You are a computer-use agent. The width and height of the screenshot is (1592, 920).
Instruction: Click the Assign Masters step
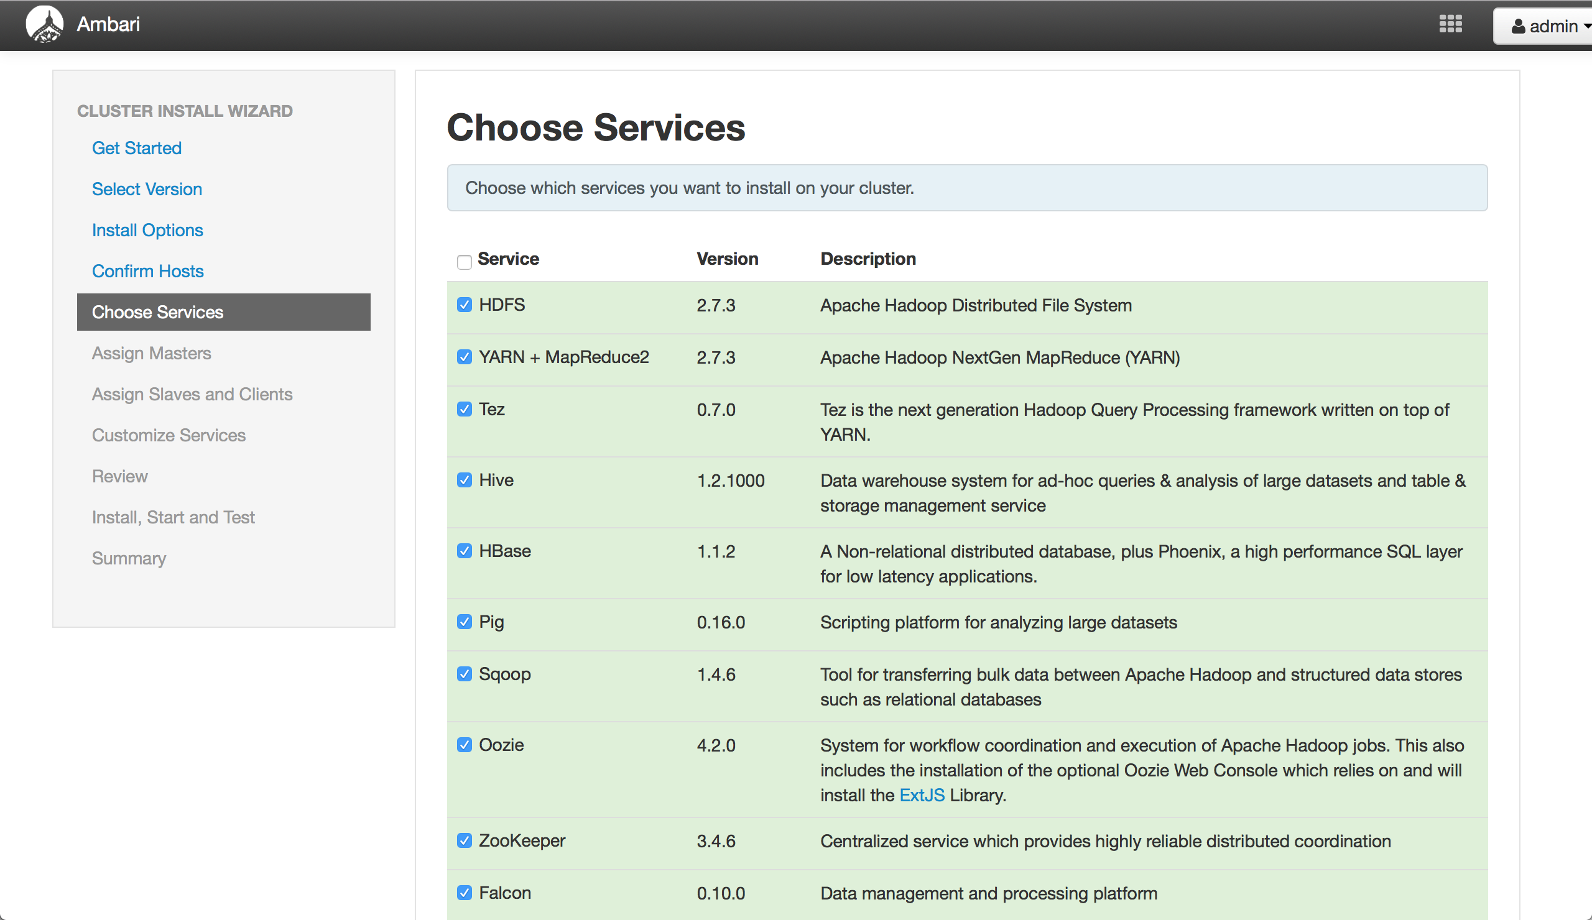(x=152, y=353)
